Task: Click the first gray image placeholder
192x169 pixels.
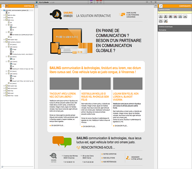Action: tap(64, 84)
